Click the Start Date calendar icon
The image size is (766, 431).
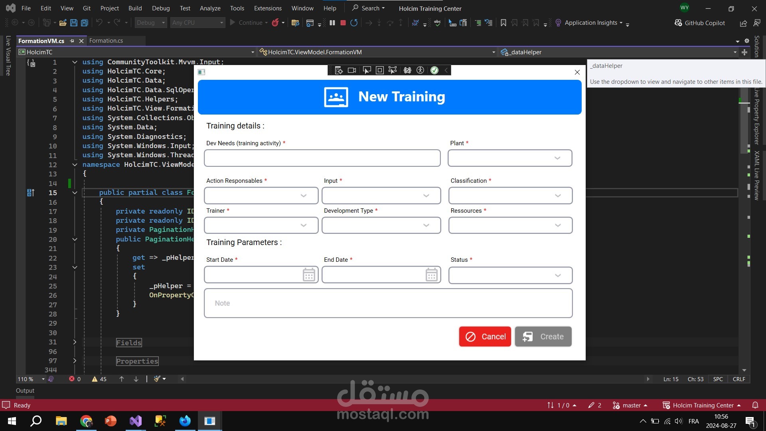pyautogui.click(x=309, y=275)
